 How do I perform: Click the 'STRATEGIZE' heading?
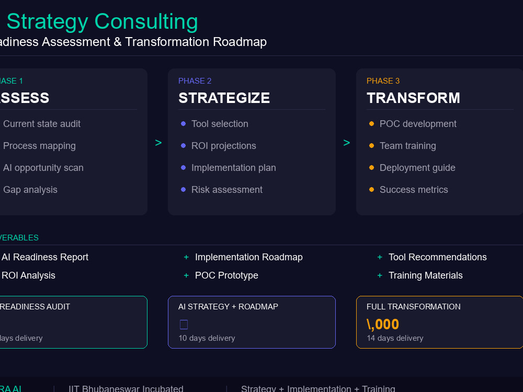pos(224,98)
